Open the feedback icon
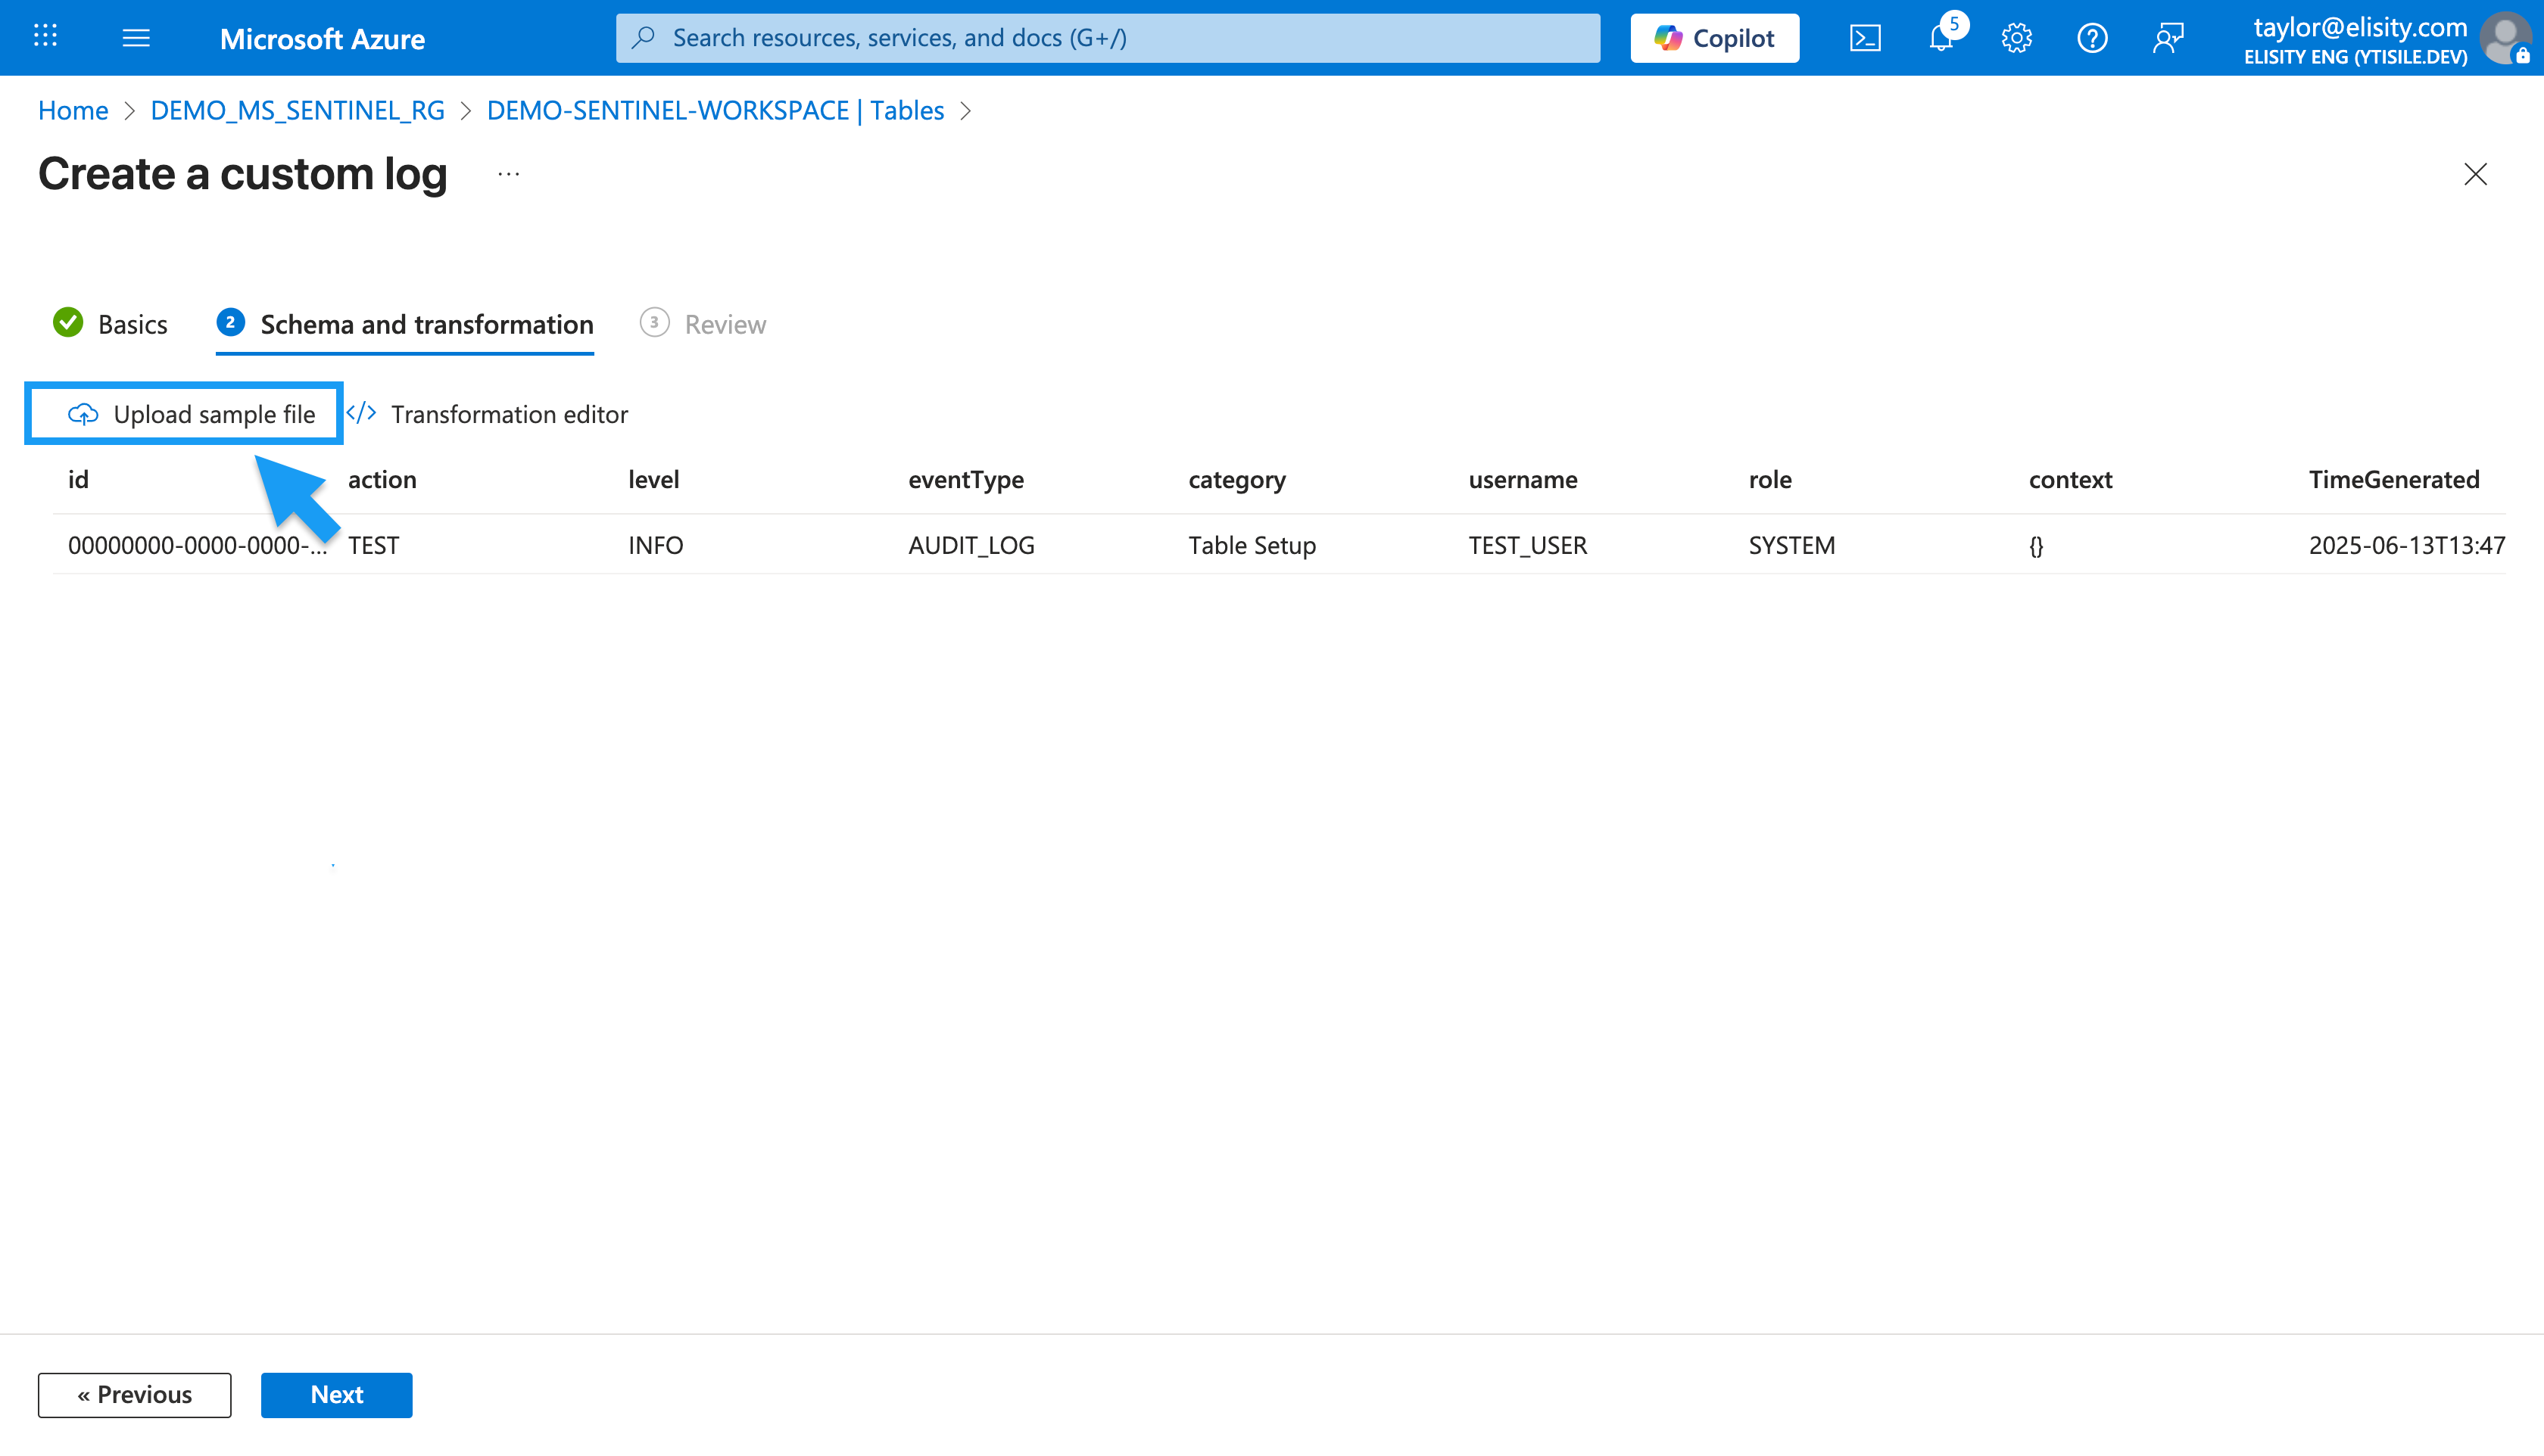Viewport: 2544px width, 1456px height. click(x=2168, y=38)
